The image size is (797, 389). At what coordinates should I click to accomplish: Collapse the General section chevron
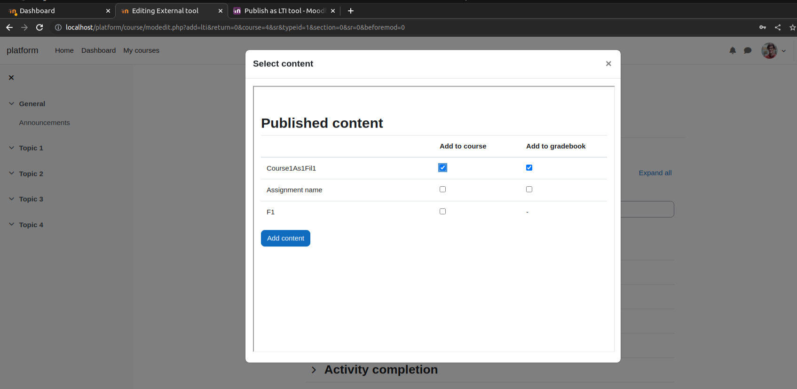11,103
